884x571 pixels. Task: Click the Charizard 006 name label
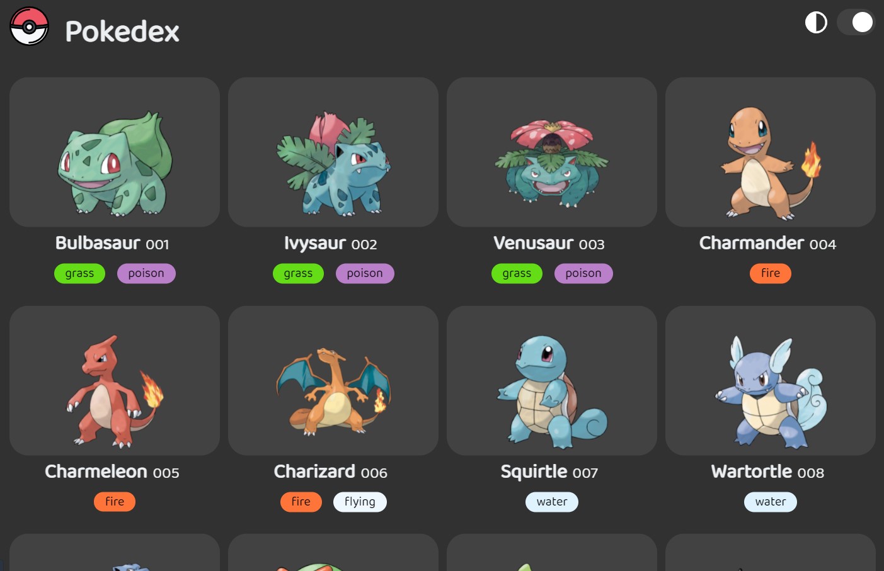tap(331, 472)
